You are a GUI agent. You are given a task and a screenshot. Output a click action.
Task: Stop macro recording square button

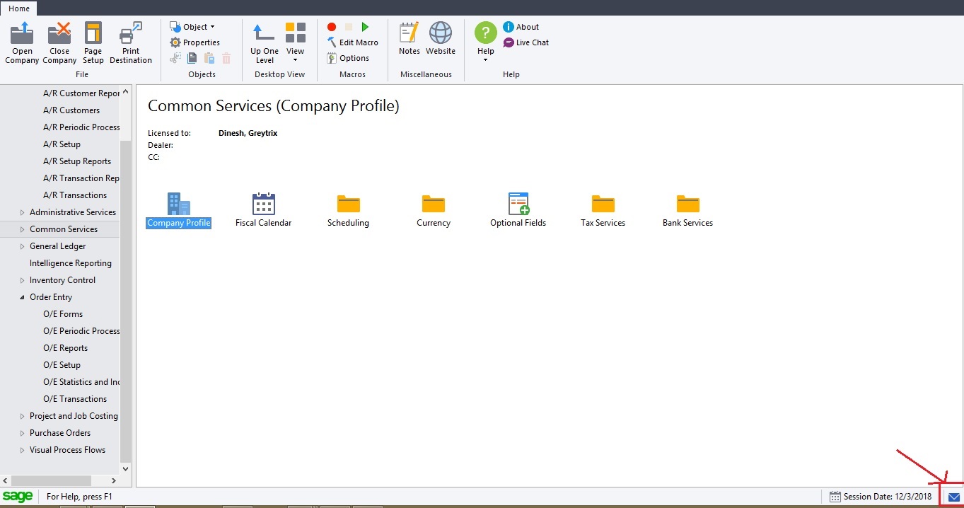click(348, 27)
